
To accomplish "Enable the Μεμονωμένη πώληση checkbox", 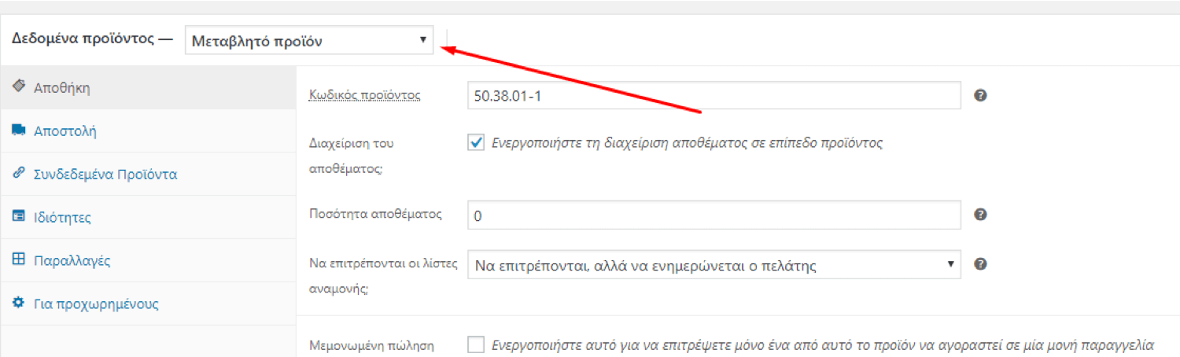I will (x=476, y=344).
